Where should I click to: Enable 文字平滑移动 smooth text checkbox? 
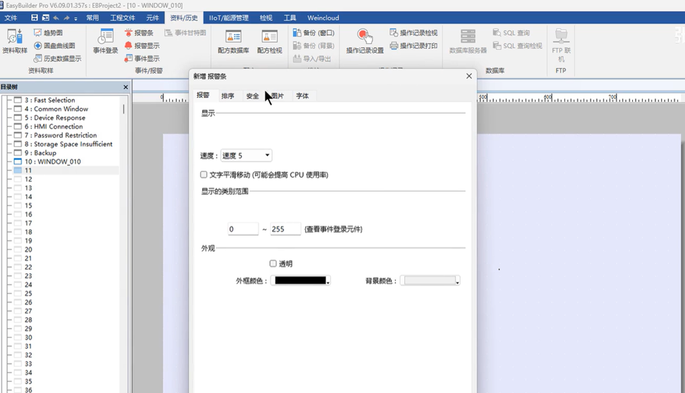204,175
